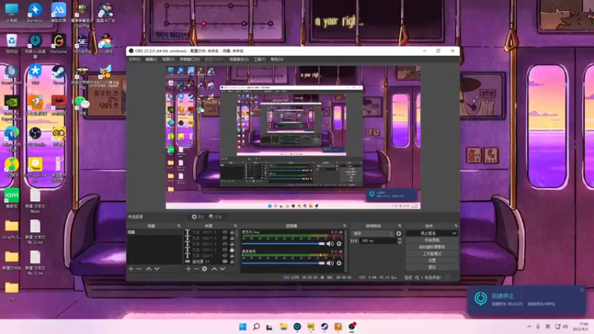
Task: Show hidden system tray icons chevron
Action: pos(529,327)
